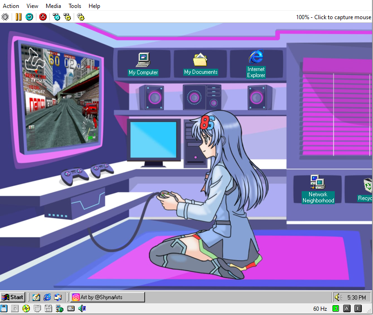The height and width of the screenshot is (315, 373).
Task: Click the envelope-with-arrows quick launch icon
Action: click(58, 297)
